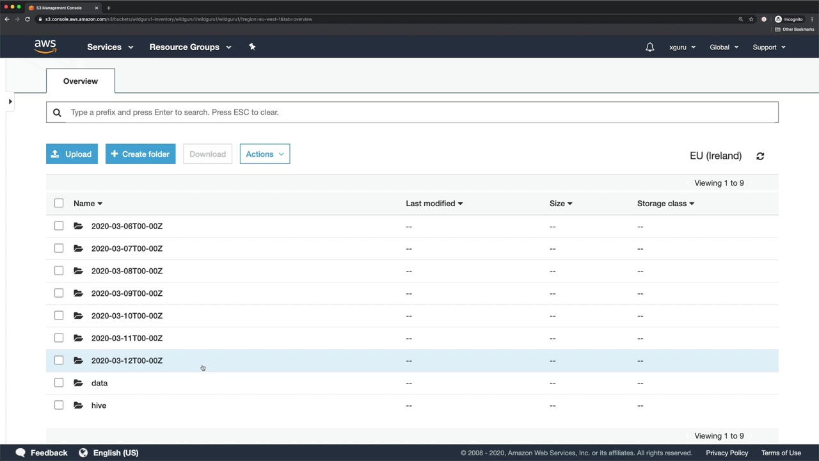
Task: Open browser three-dot menu
Action: (x=812, y=19)
